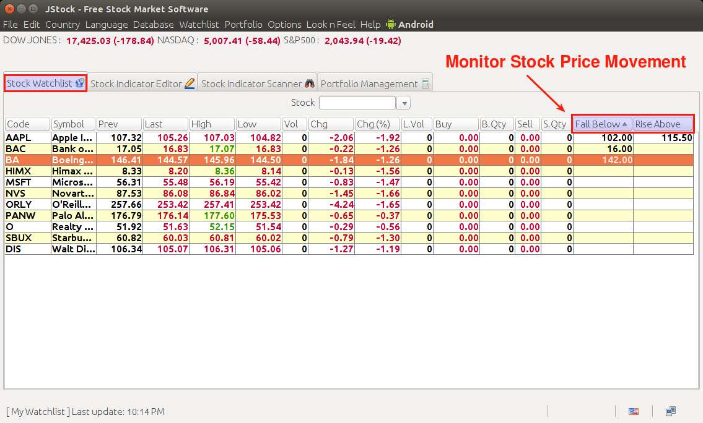Image resolution: width=703 pixels, height=423 pixels.
Task: Expand the Stock combo box dropdown arrow
Action: pyautogui.click(x=404, y=103)
